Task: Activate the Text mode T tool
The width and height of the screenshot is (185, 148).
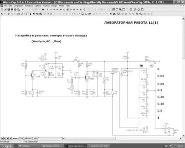Action: (x=9, y=14)
